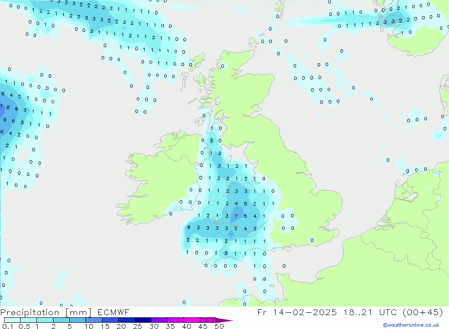Click the 0.1–0.5 mm legend color swatch
Image resolution: width=449 pixels, height=329 pixels.
pos(12,320)
